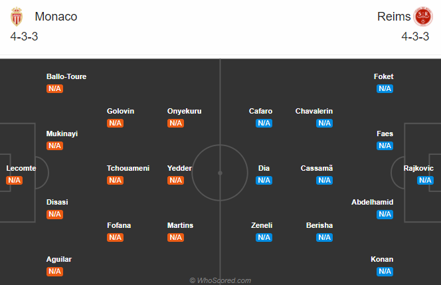
Task: Open player Abdelhamid's name
Action: [373, 202]
